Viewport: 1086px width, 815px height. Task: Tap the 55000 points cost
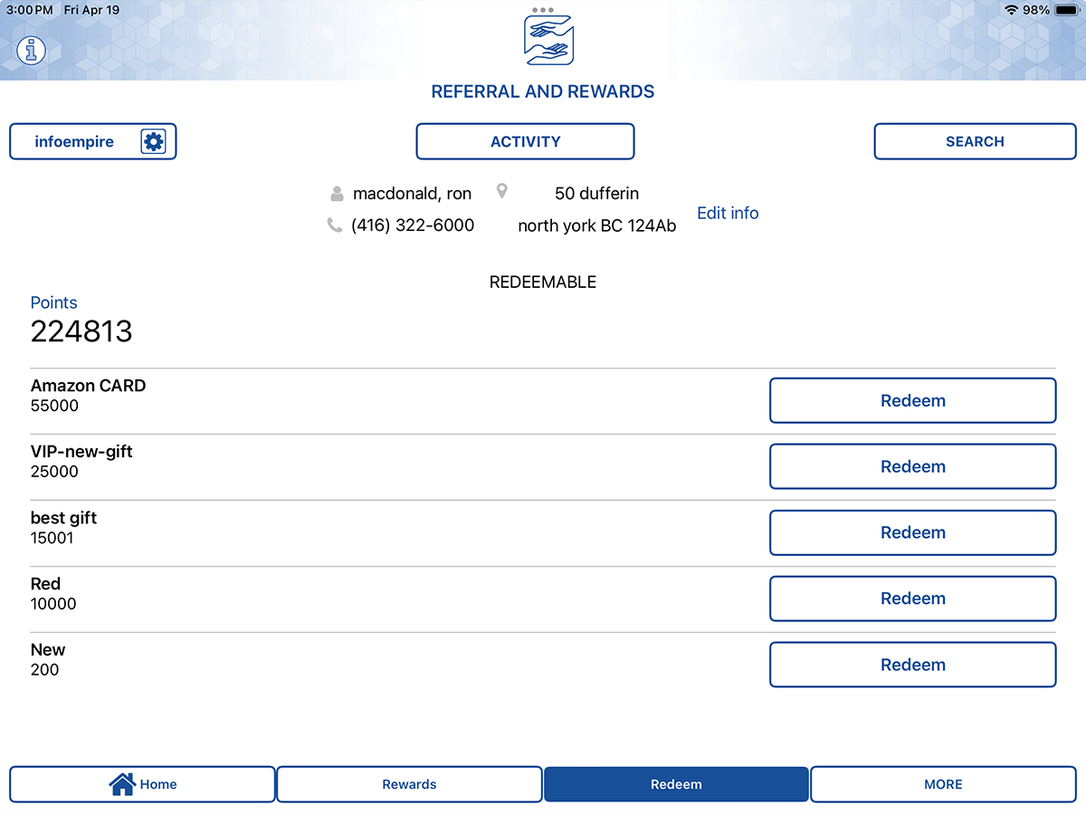54,406
